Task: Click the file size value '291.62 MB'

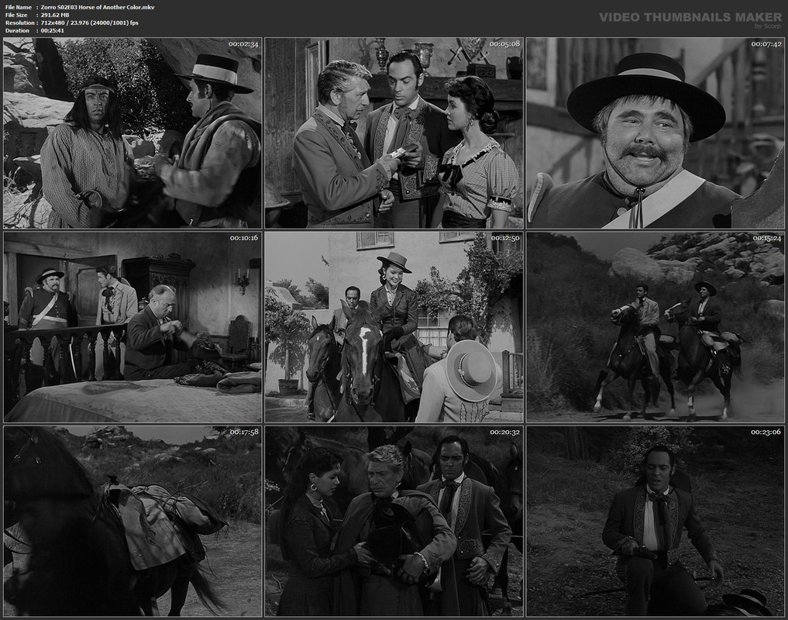Action: coord(55,15)
